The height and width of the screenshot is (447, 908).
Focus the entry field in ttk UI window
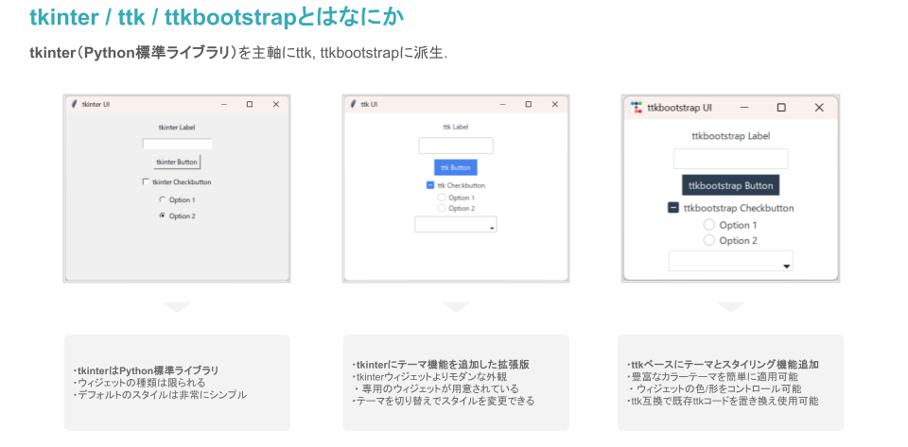456,146
